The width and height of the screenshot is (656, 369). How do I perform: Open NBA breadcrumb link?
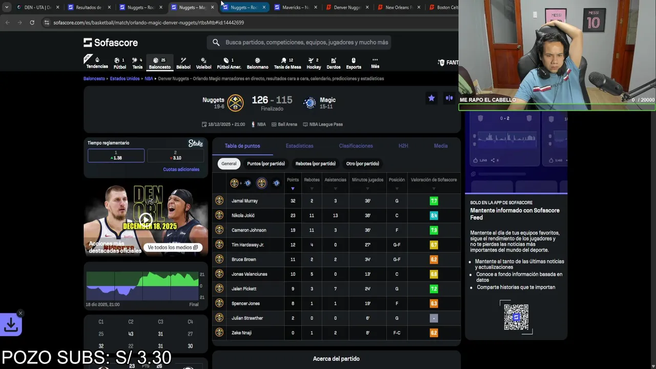[x=149, y=79]
